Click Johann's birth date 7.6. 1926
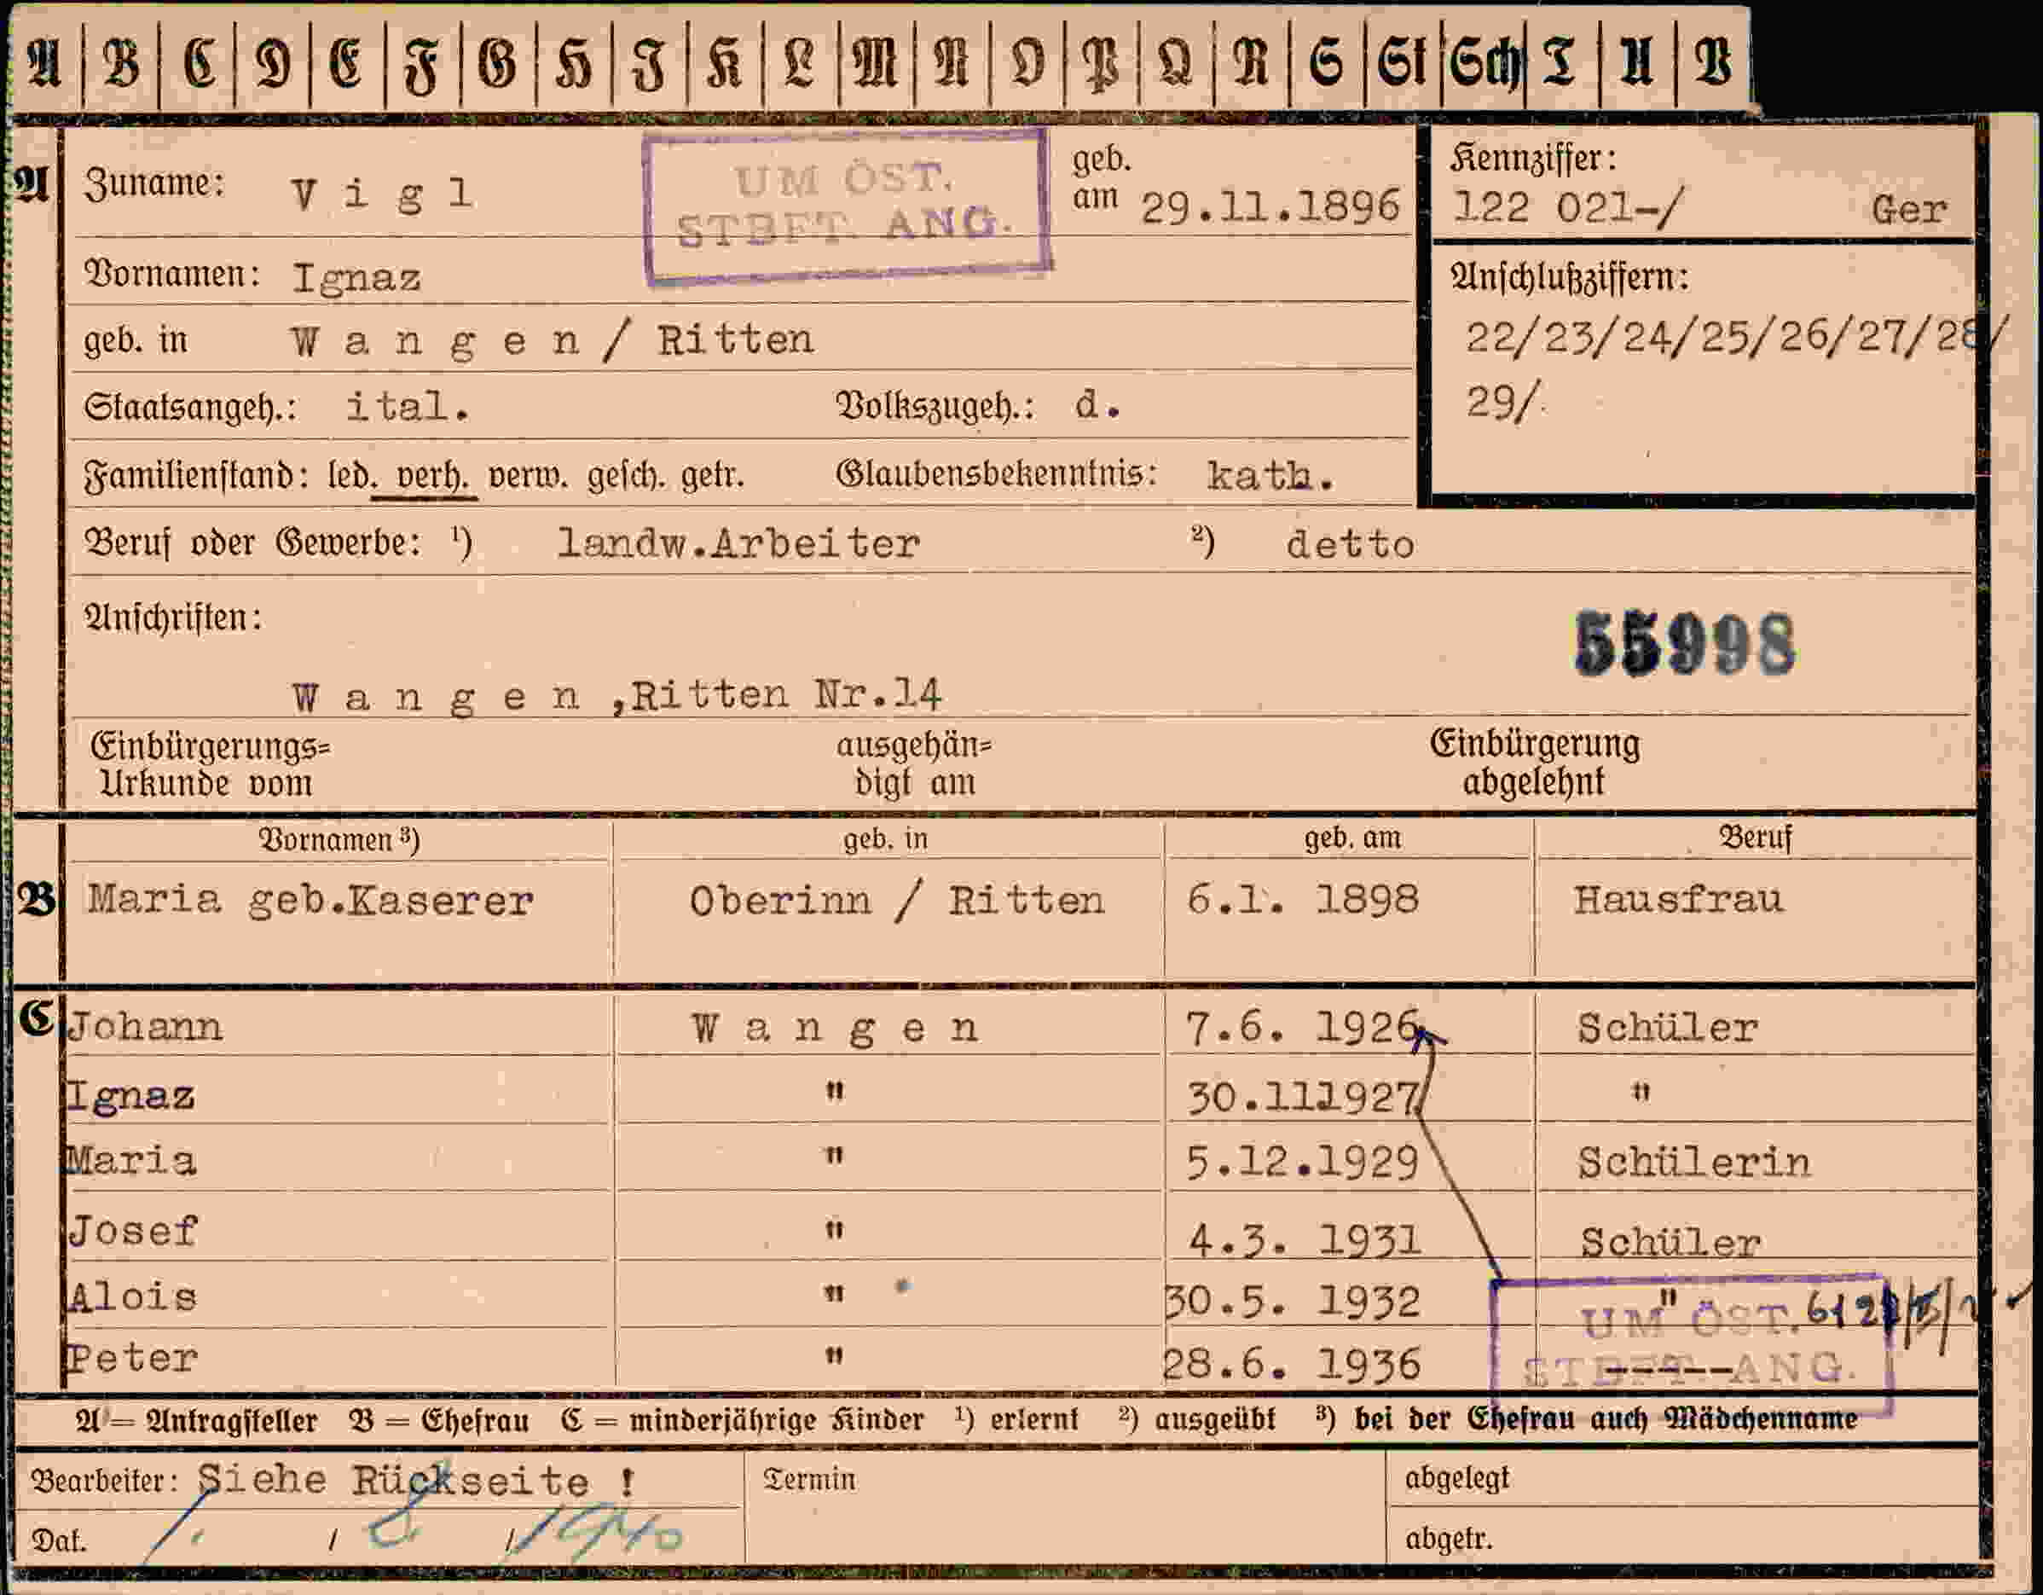Image resolution: width=2043 pixels, height=1595 pixels. [x=1302, y=1029]
